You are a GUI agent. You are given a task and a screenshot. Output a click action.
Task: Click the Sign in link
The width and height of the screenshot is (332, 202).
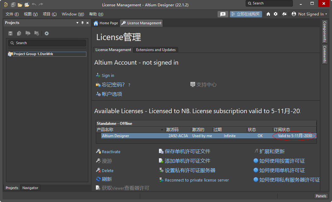tap(108, 75)
